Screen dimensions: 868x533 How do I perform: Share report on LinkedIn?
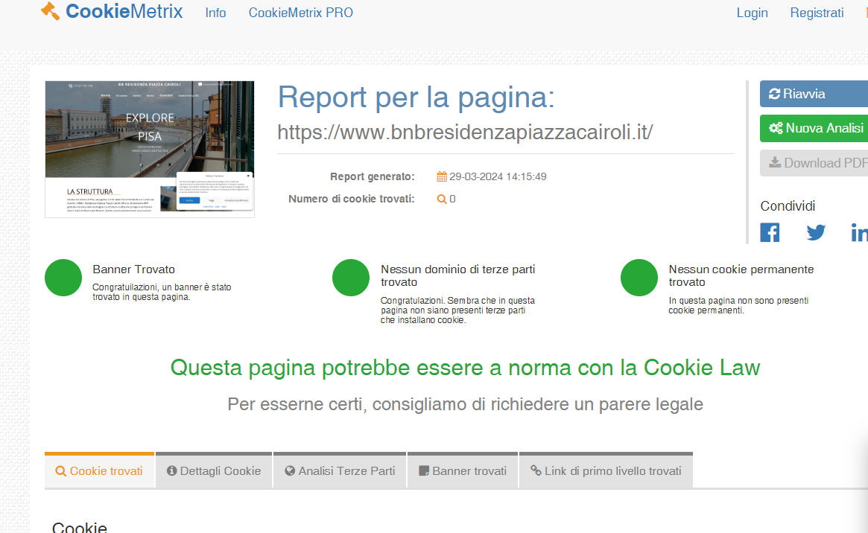point(859,233)
